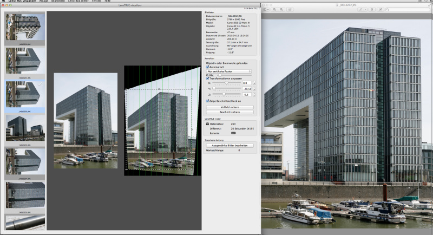Open the Fenster menu
This screenshot has height=235, width=433.
pos(96,1)
